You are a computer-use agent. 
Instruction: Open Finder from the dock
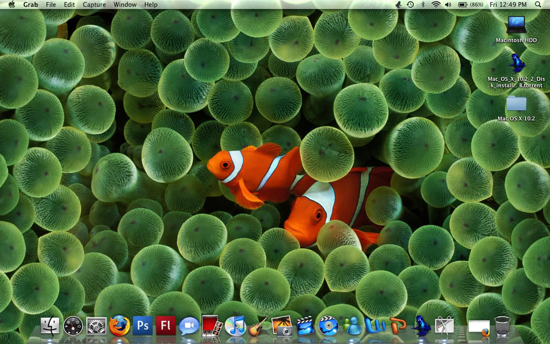click(x=50, y=326)
